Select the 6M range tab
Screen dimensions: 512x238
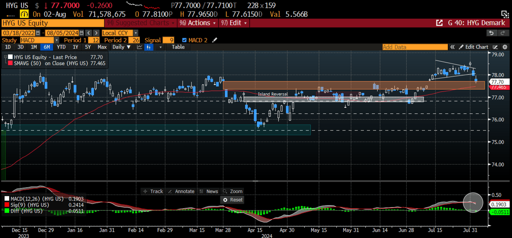(47, 47)
